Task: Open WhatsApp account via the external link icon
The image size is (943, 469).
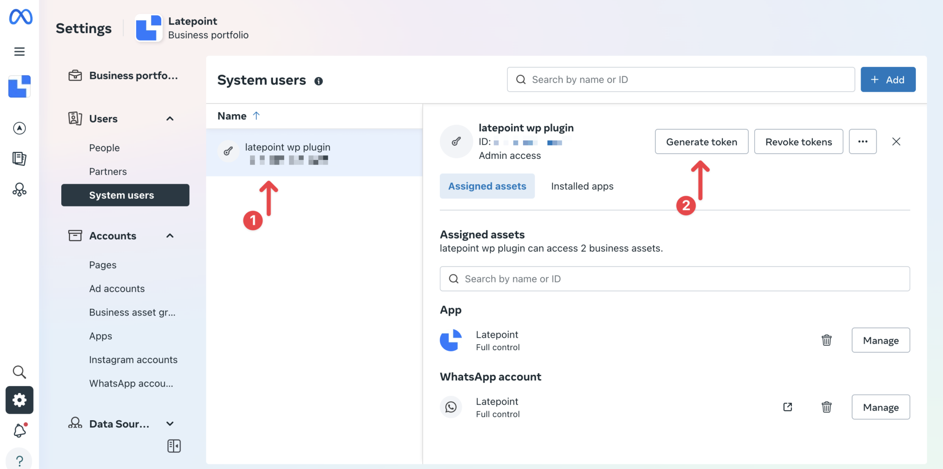Action: (787, 407)
